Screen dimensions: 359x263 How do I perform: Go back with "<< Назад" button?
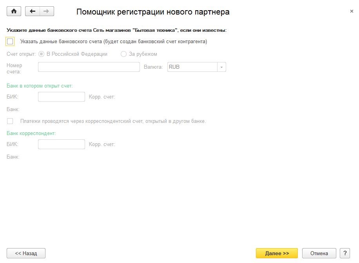(x=26, y=253)
